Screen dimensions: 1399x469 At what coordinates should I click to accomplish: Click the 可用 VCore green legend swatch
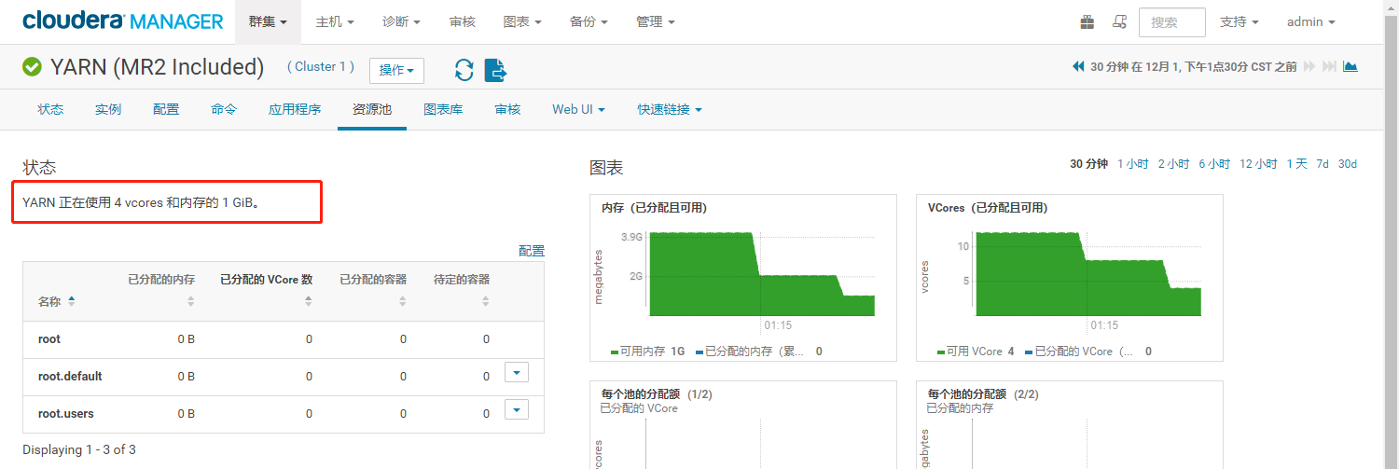coord(941,352)
